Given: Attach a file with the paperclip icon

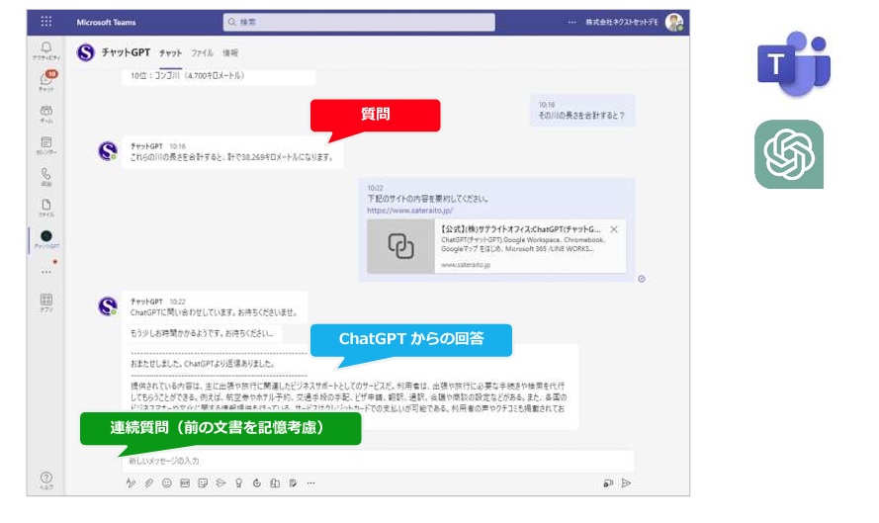Looking at the screenshot, I should pos(148,482).
